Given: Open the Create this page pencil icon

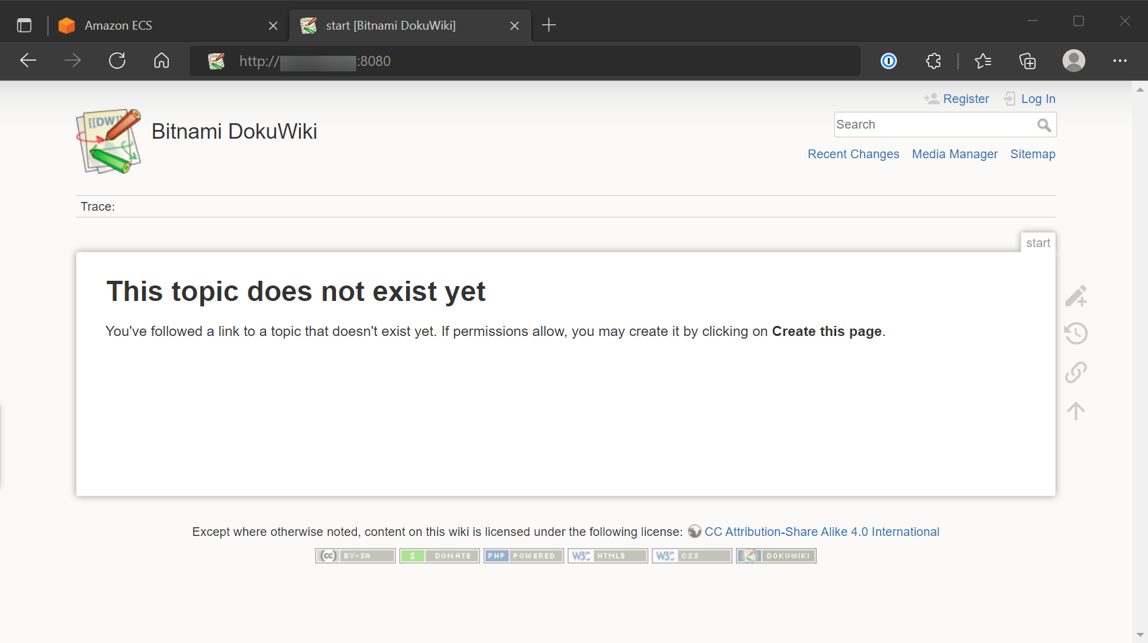Looking at the screenshot, I should [x=1076, y=296].
